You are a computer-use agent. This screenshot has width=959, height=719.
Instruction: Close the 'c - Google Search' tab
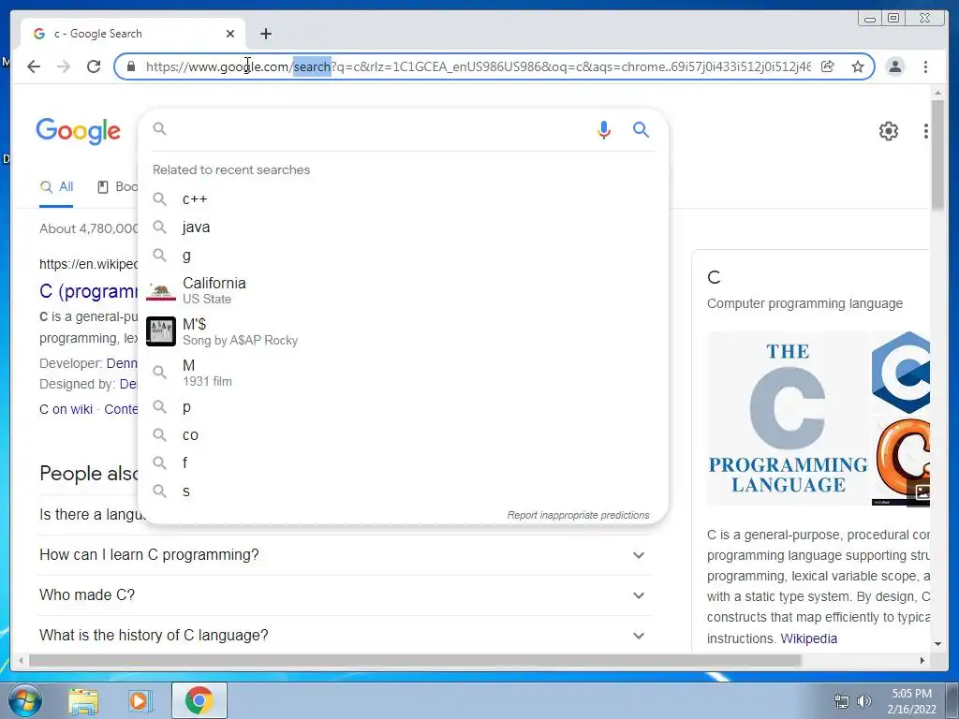(x=230, y=34)
